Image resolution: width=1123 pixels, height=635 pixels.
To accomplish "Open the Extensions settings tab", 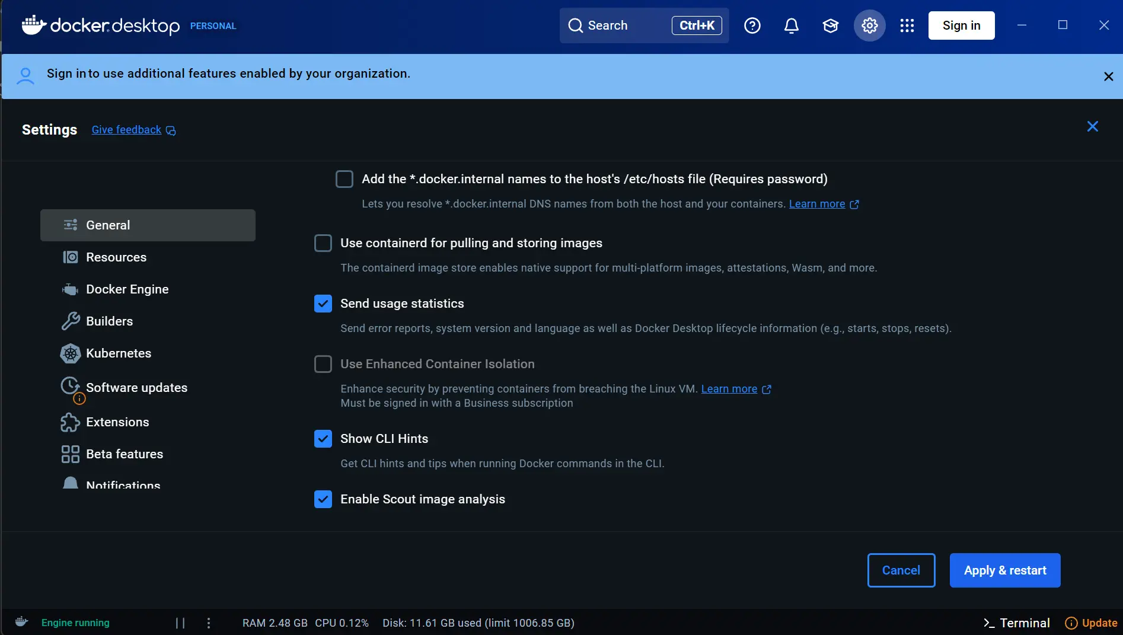I will 148,422.
